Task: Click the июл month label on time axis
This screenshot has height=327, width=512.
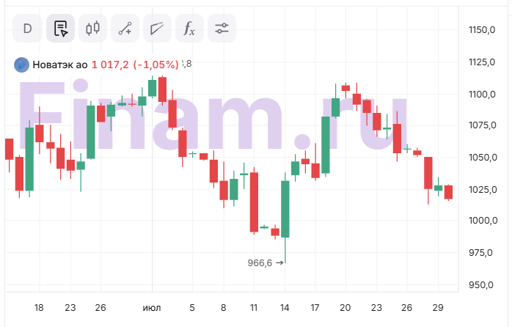Action: click(152, 307)
